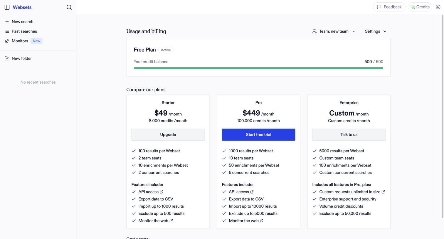Click the Active plan badge
Viewport: 444px width, 239px height.
166,50
